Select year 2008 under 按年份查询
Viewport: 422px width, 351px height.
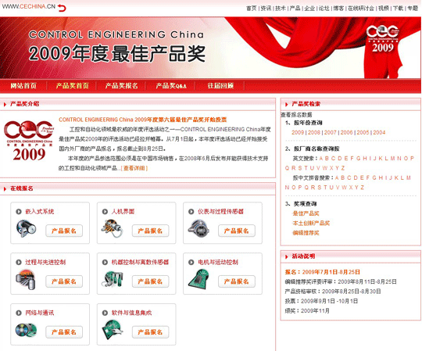coord(314,132)
